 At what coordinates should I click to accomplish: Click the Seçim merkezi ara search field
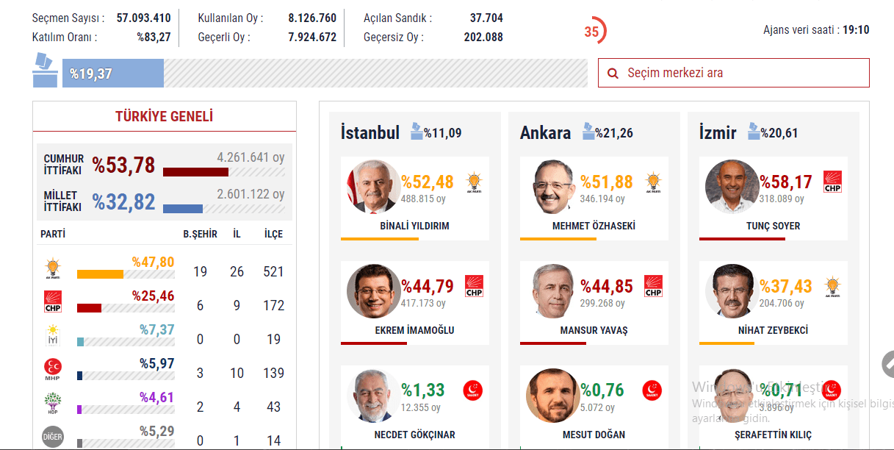(x=734, y=73)
